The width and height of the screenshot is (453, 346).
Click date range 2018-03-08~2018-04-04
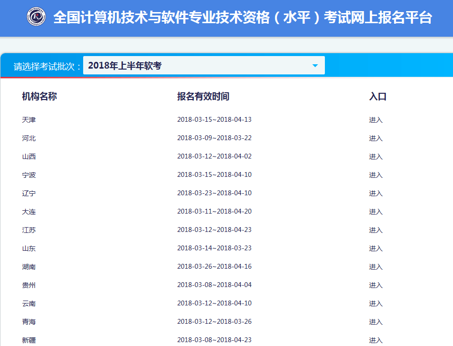click(x=214, y=285)
